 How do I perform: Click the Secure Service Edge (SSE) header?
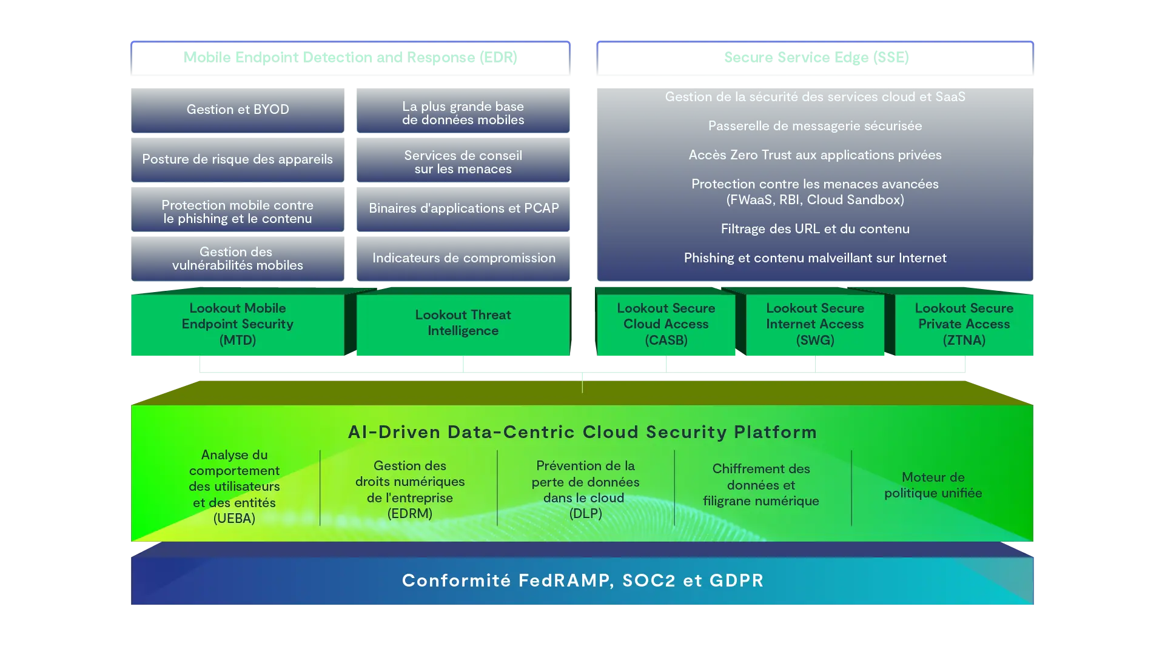pyautogui.click(x=815, y=58)
